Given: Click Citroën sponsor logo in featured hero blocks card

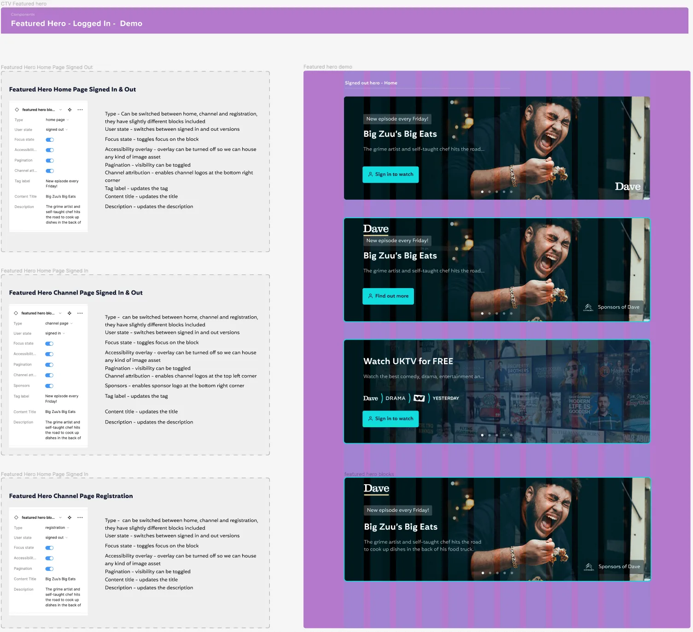Looking at the screenshot, I should (588, 567).
